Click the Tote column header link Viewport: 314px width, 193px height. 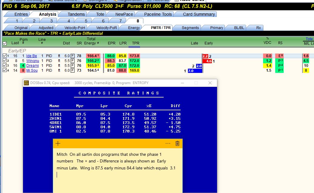click(x=309, y=39)
